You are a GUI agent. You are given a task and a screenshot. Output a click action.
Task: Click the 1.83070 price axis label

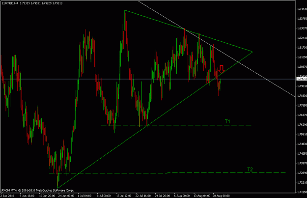(x=302, y=28)
